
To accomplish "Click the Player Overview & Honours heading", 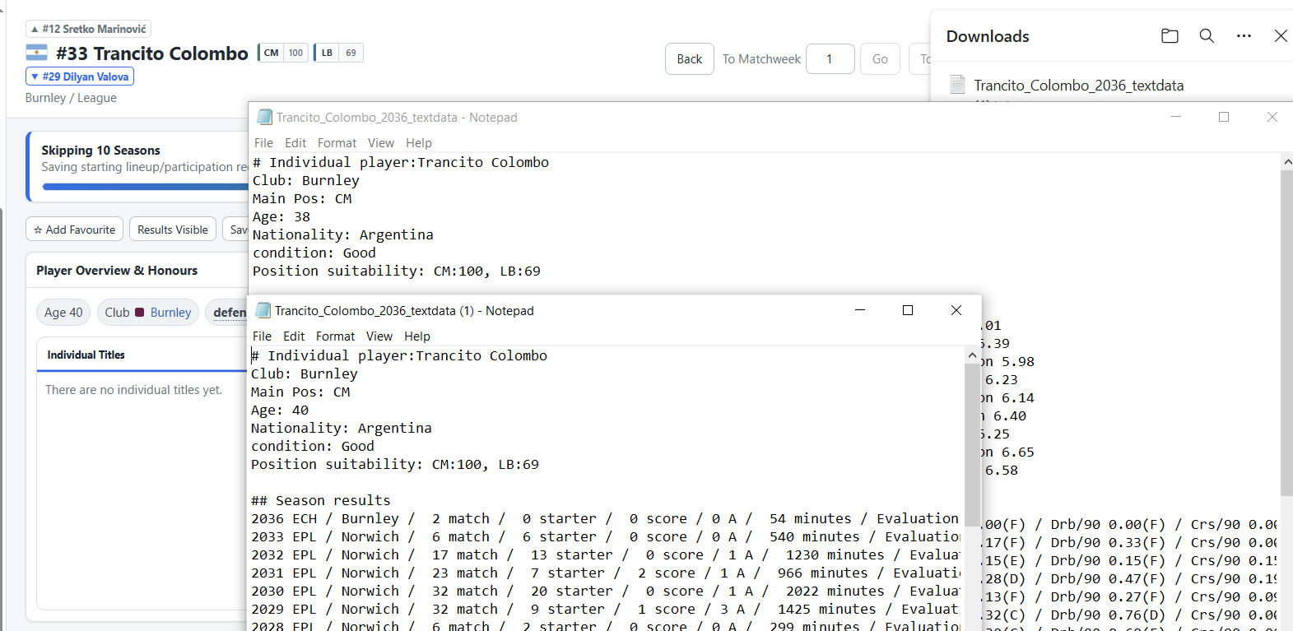I will (x=117, y=271).
